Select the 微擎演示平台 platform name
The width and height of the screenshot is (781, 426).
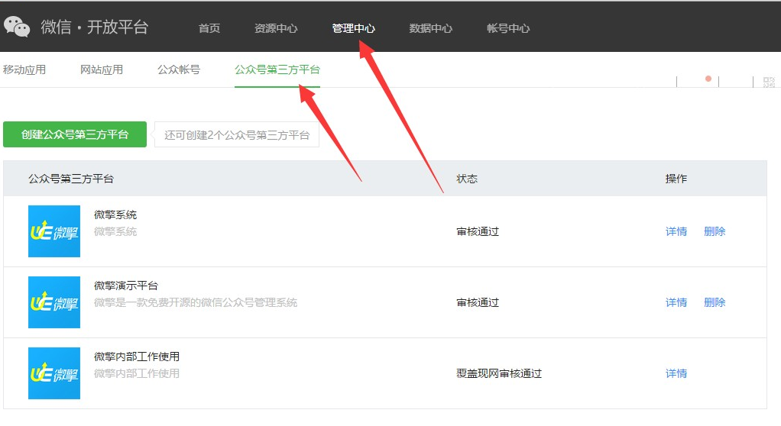click(x=126, y=286)
